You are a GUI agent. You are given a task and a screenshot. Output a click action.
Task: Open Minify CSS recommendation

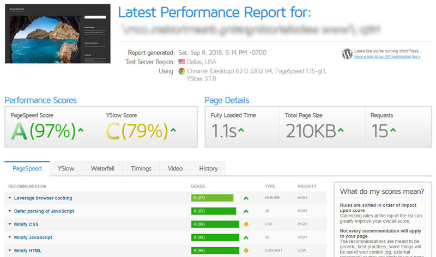tap(26, 224)
